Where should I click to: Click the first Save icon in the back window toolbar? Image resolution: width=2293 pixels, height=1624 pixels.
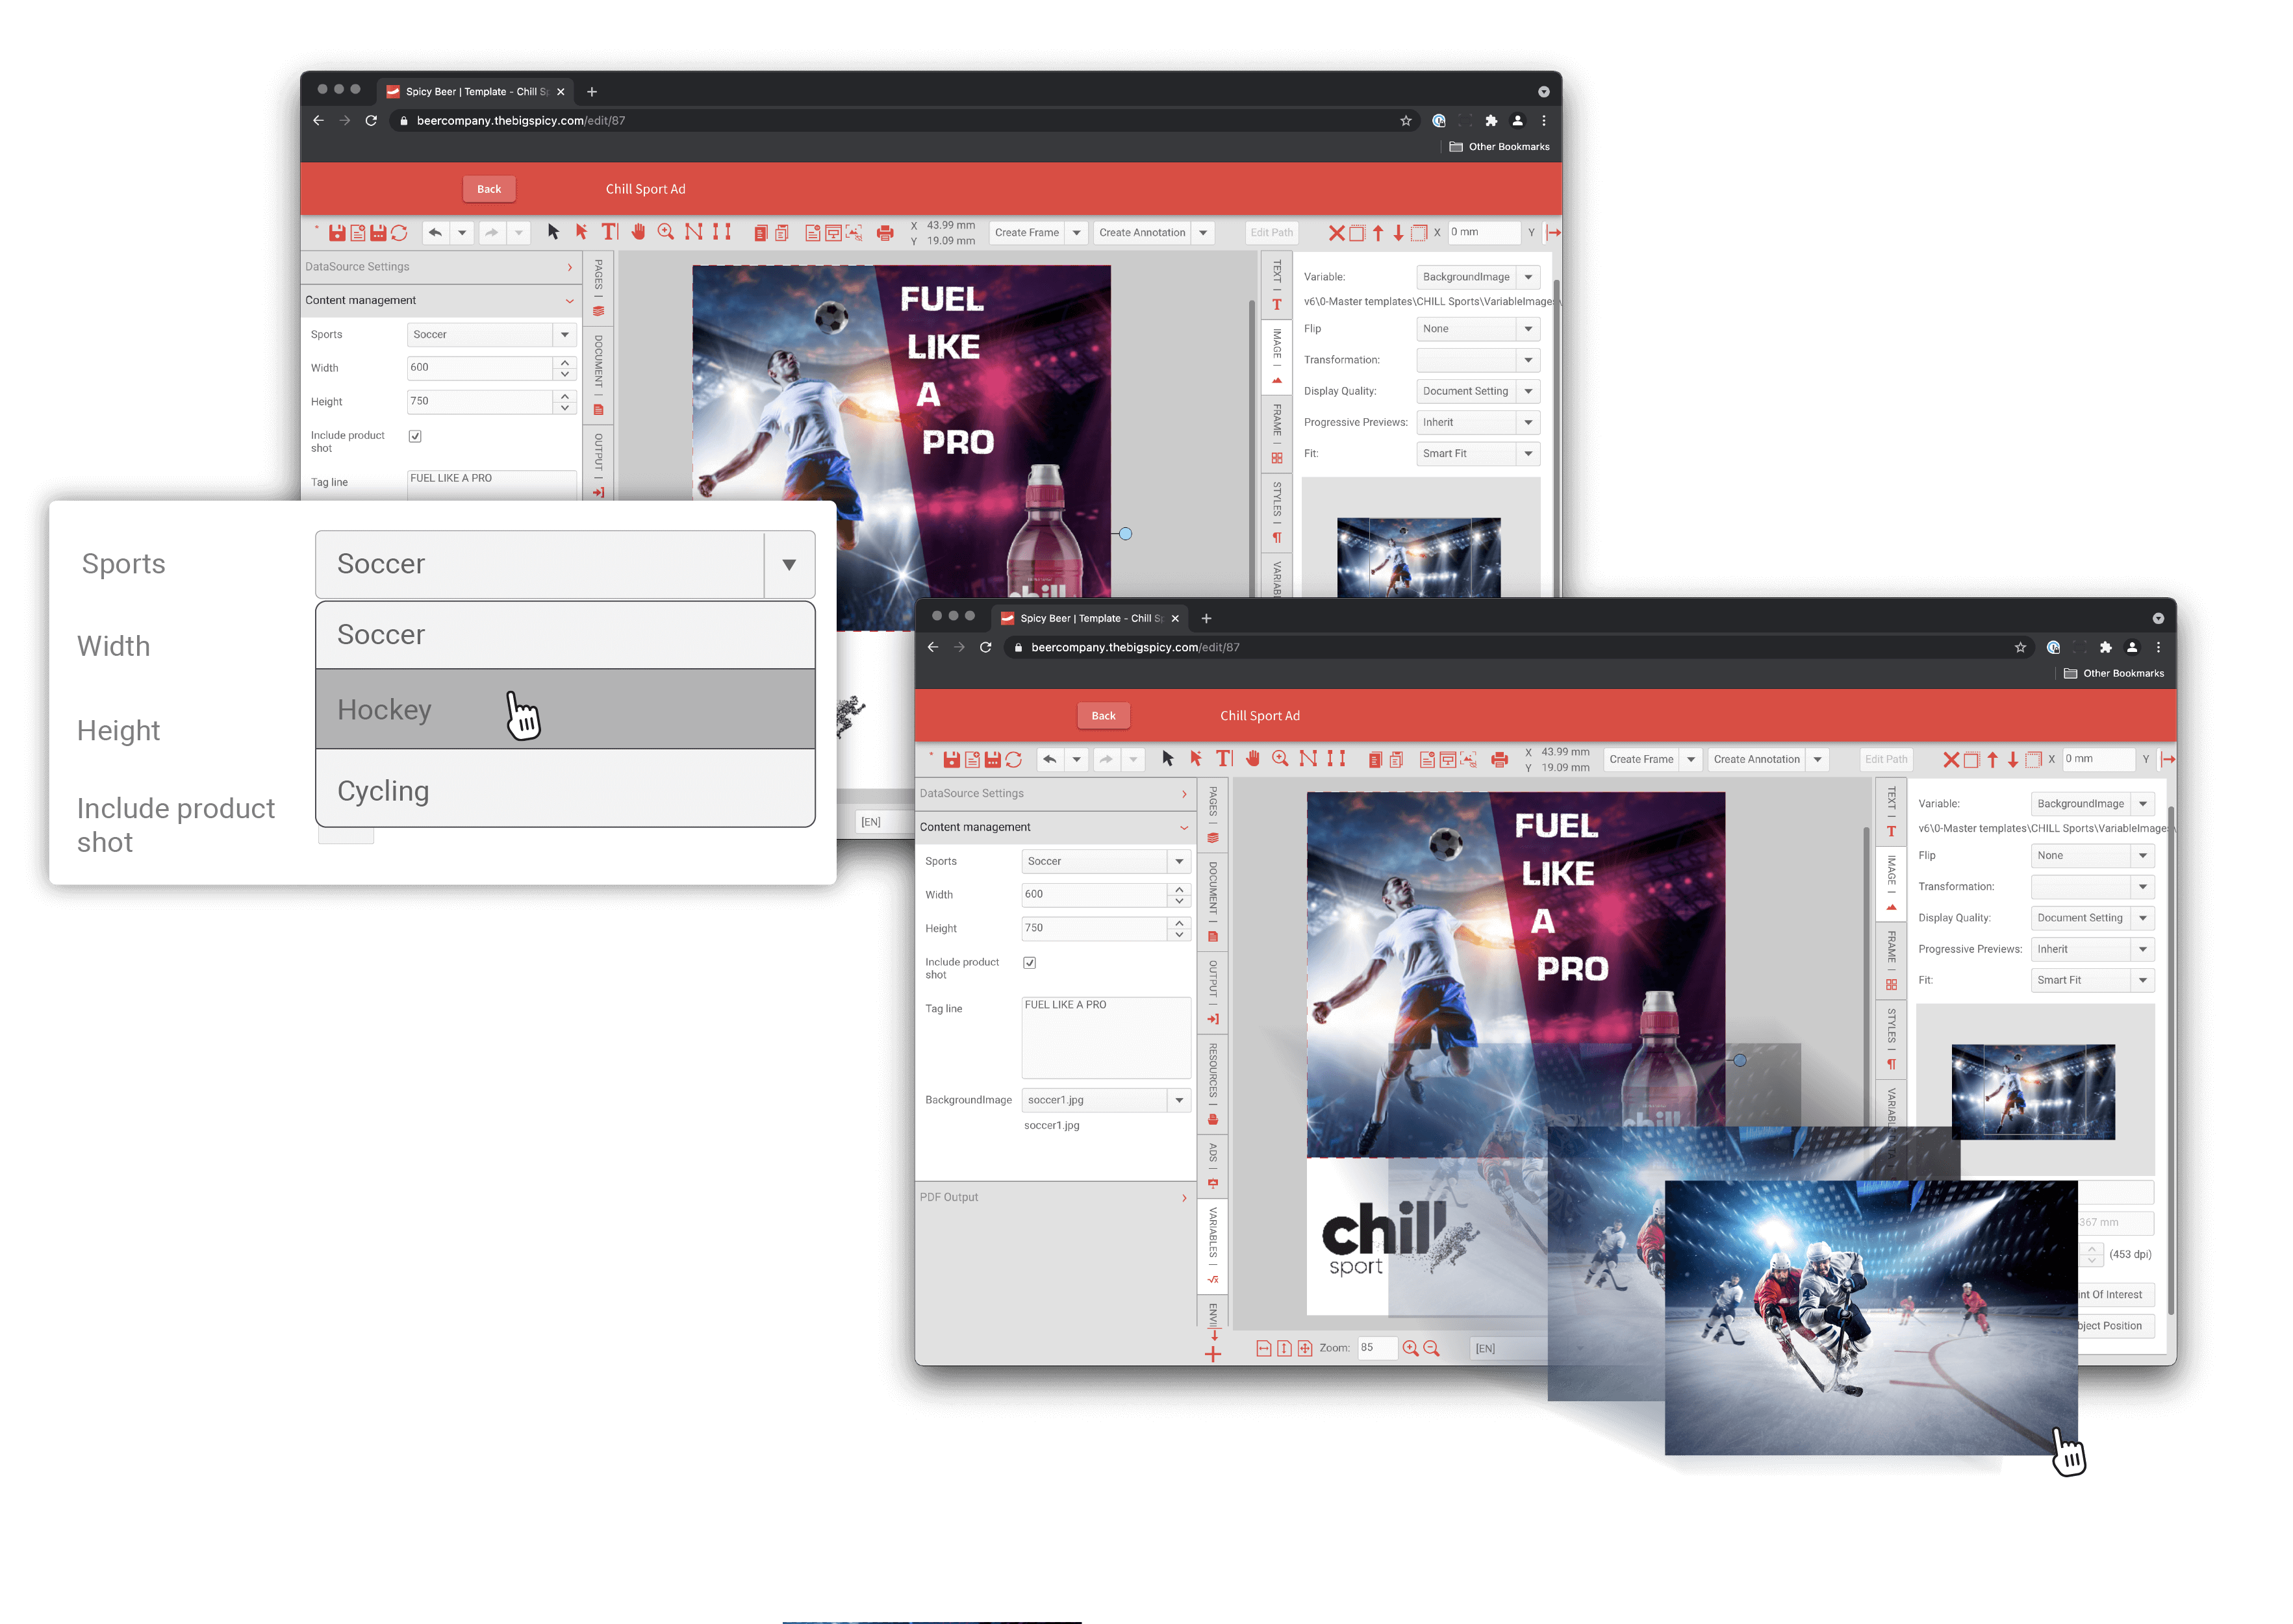coord(337,233)
